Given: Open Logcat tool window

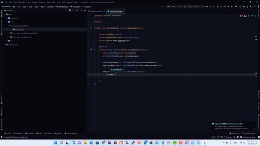Looking at the screenshot, I should (48, 133).
